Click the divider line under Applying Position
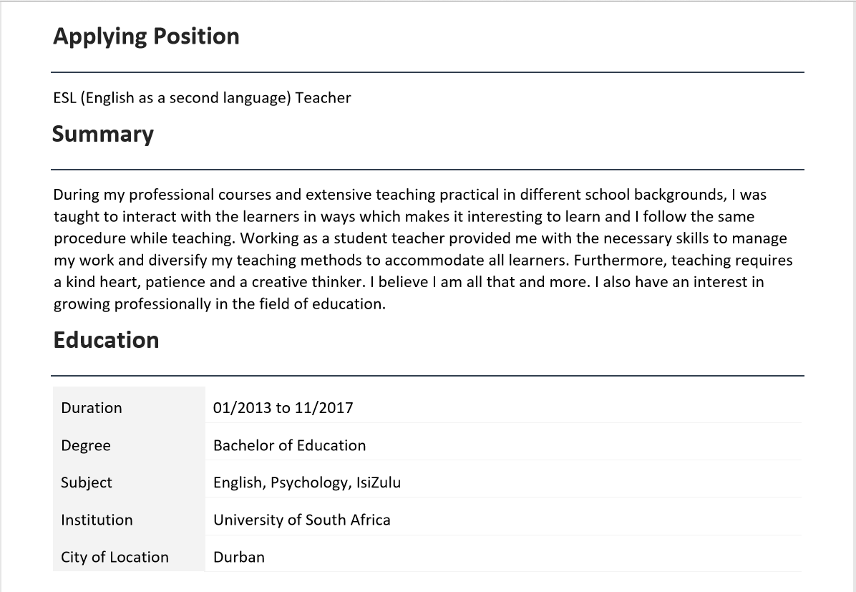 coord(427,72)
